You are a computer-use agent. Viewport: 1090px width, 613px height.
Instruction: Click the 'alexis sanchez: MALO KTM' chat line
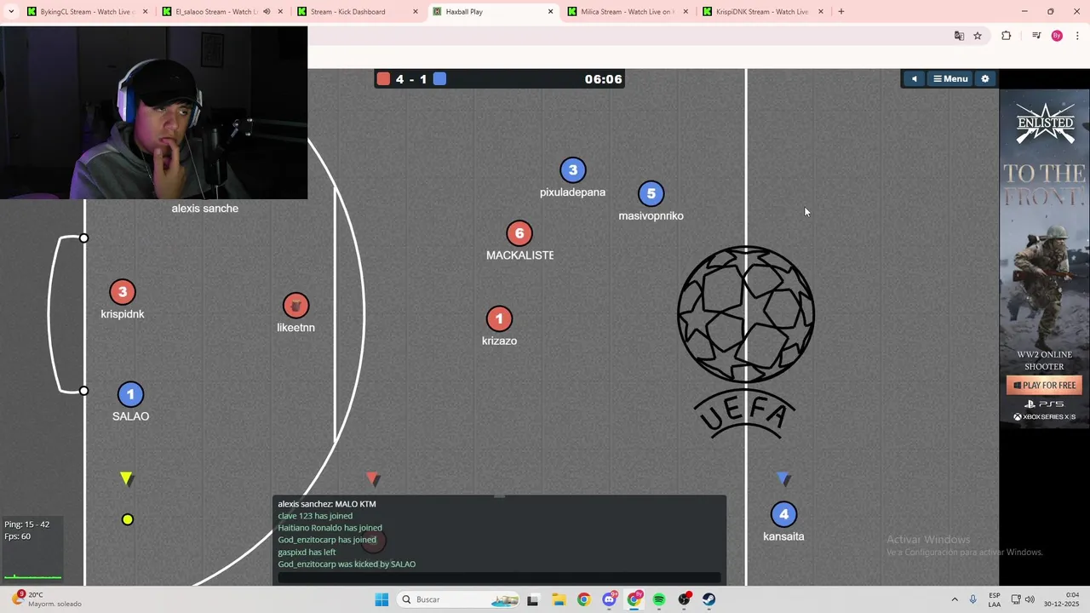pos(327,504)
